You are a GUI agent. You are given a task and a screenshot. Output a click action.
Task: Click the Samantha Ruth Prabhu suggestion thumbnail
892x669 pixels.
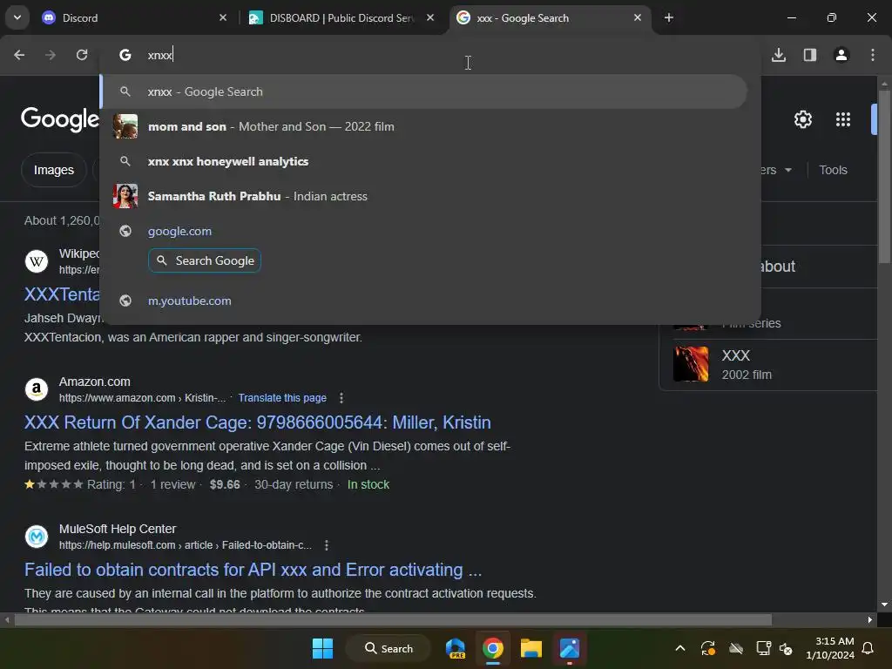[125, 196]
